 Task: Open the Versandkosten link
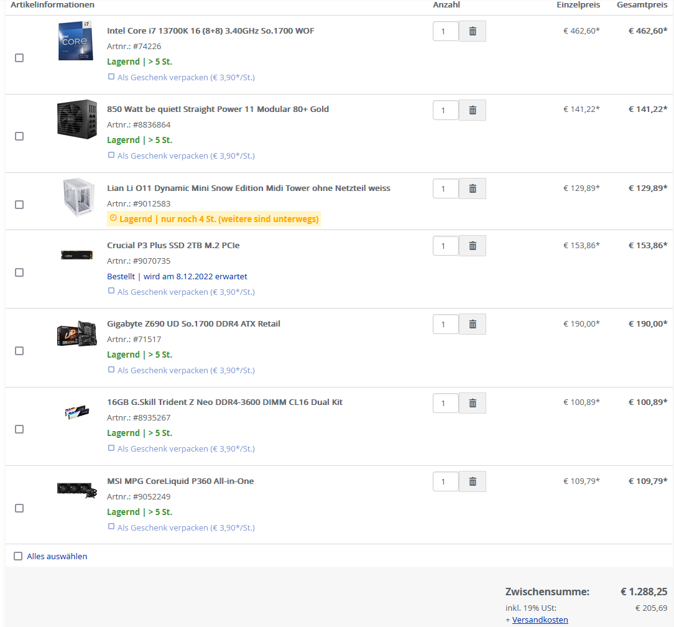pos(540,620)
